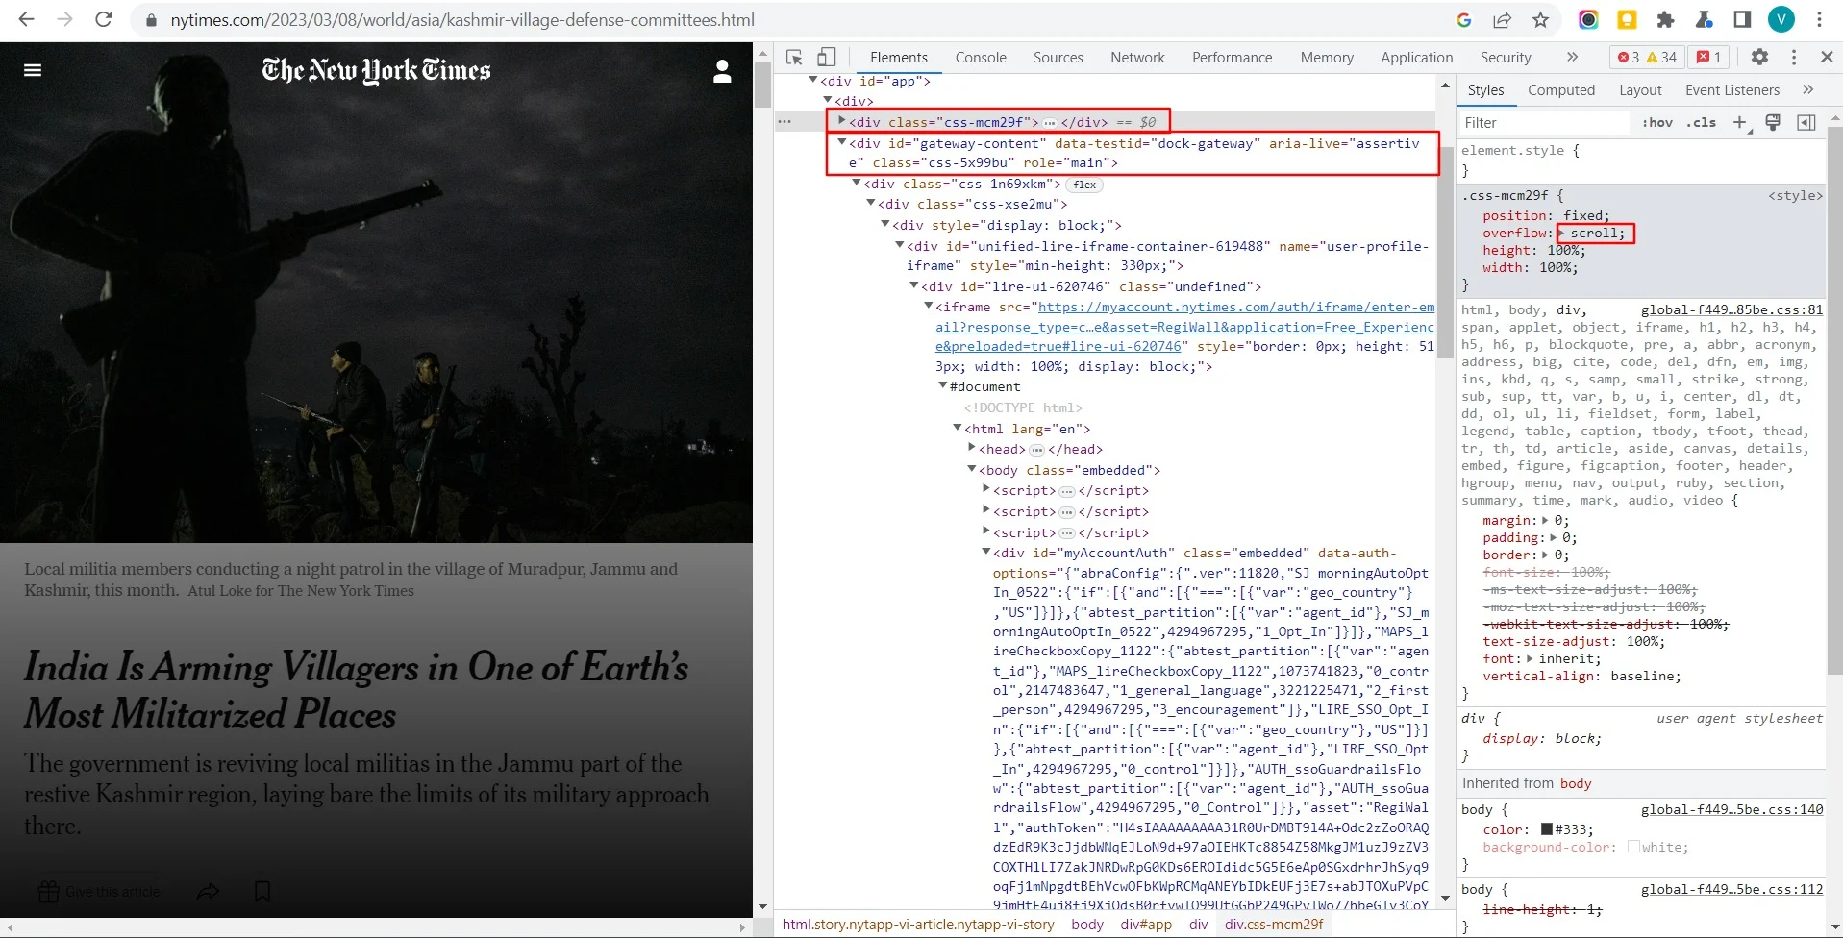Collapse the gateway-content div node

click(x=842, y=142)
